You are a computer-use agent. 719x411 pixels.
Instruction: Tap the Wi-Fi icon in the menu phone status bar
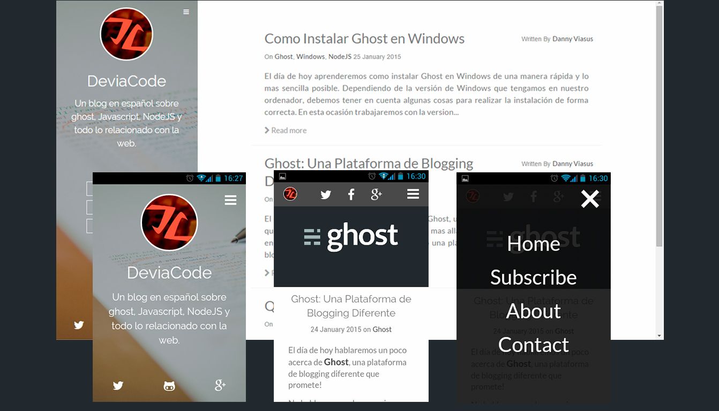point(566,178)
